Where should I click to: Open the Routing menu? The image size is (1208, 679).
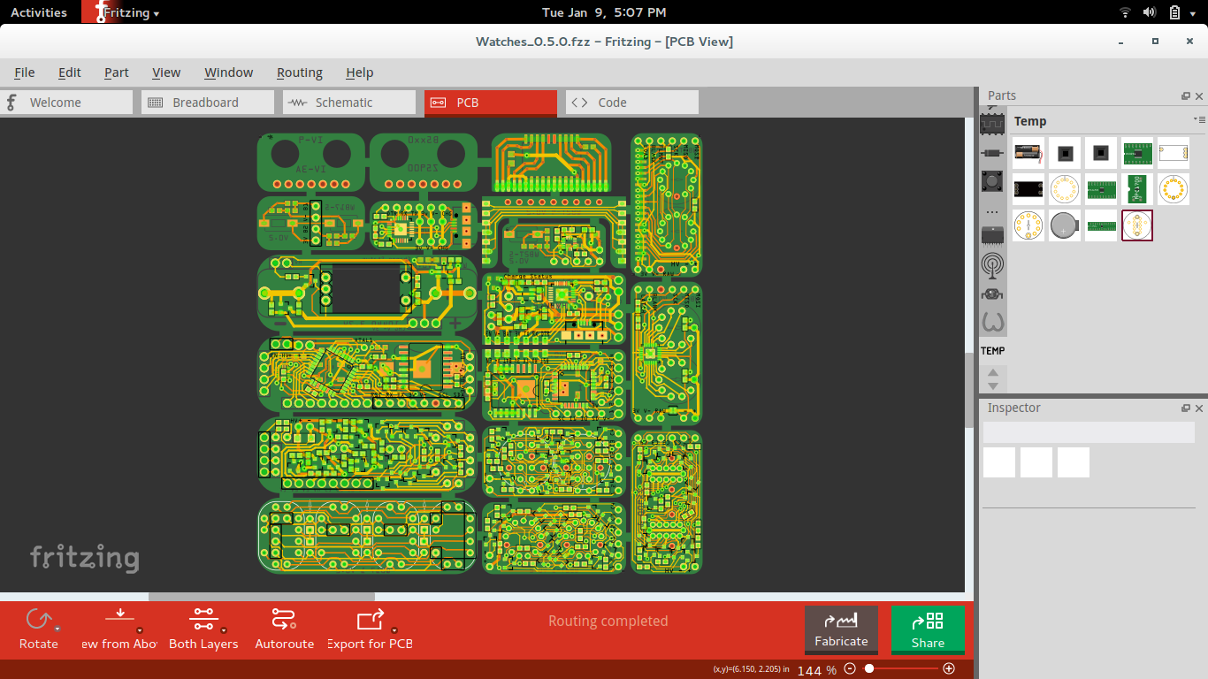[x=300, y=72]
